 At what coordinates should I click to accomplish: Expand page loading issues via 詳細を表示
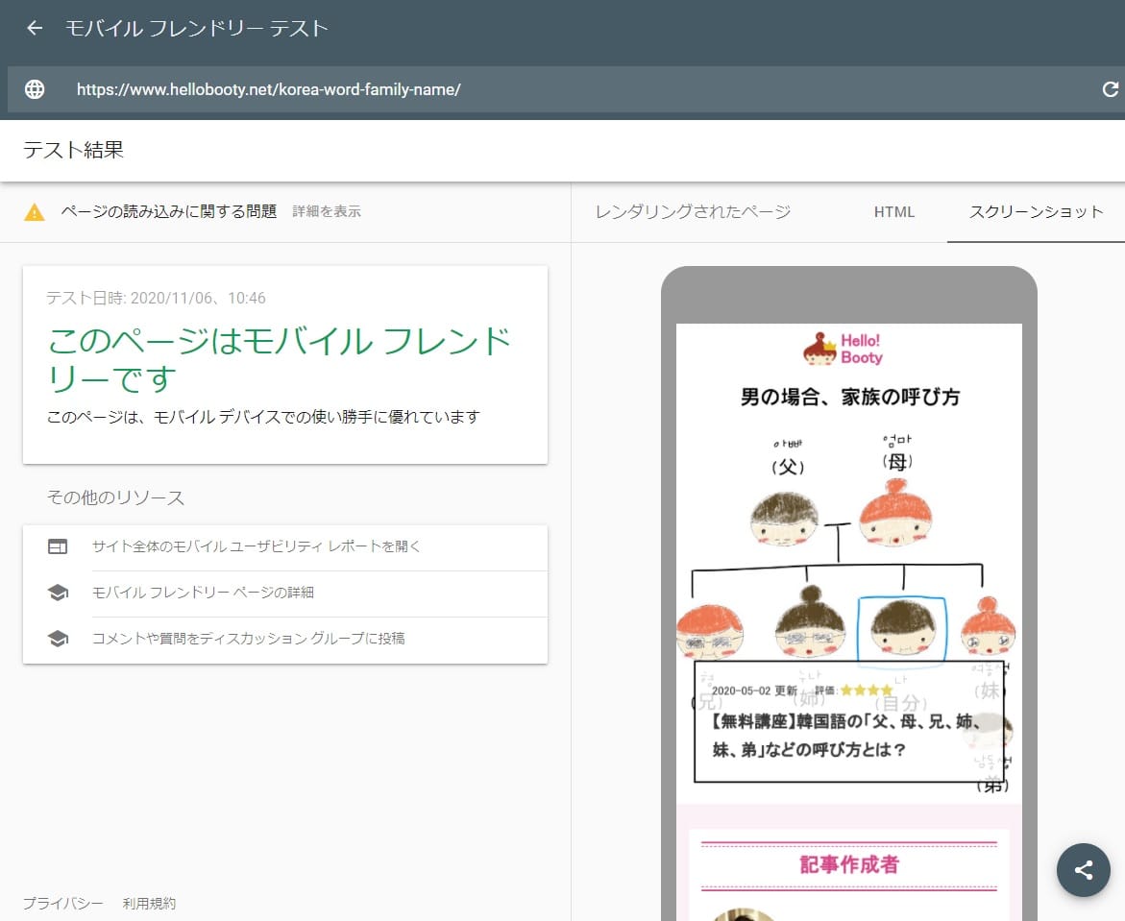point(327,212)
